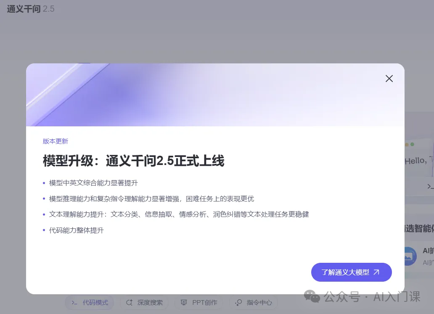The width and height of the screenshot is (434, 314).
Task: Click the purple banner image in dialog
Action: [215, 95]
